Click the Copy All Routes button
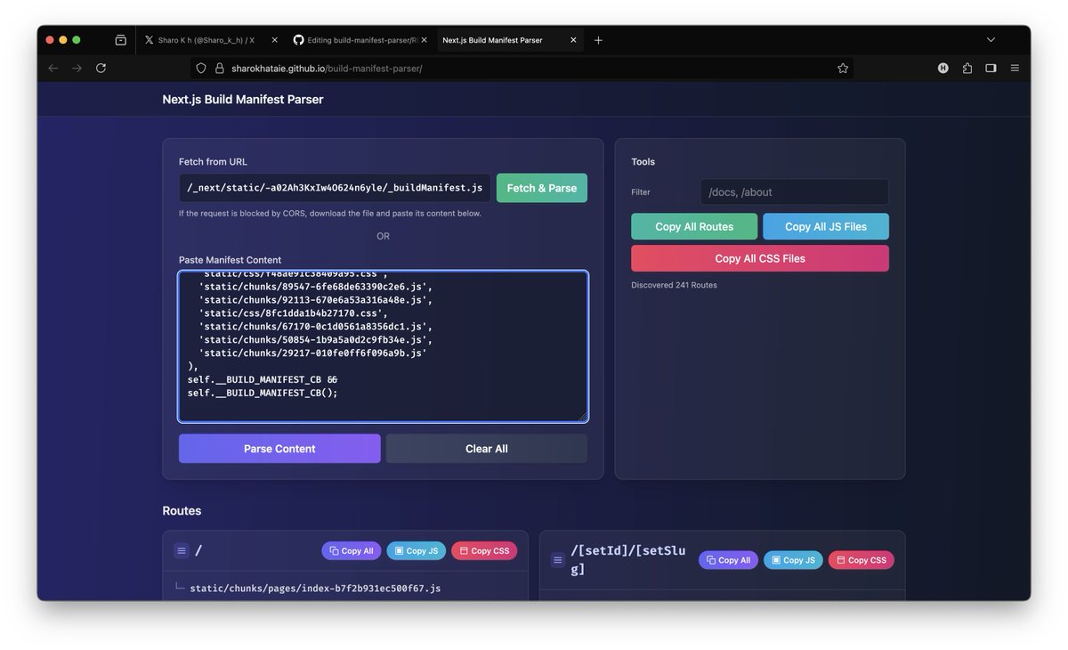 (694, 226)
